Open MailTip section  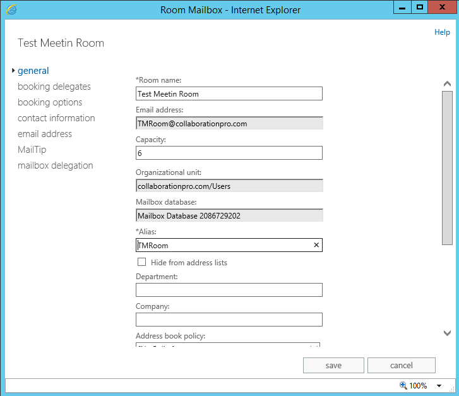point(32,150)
